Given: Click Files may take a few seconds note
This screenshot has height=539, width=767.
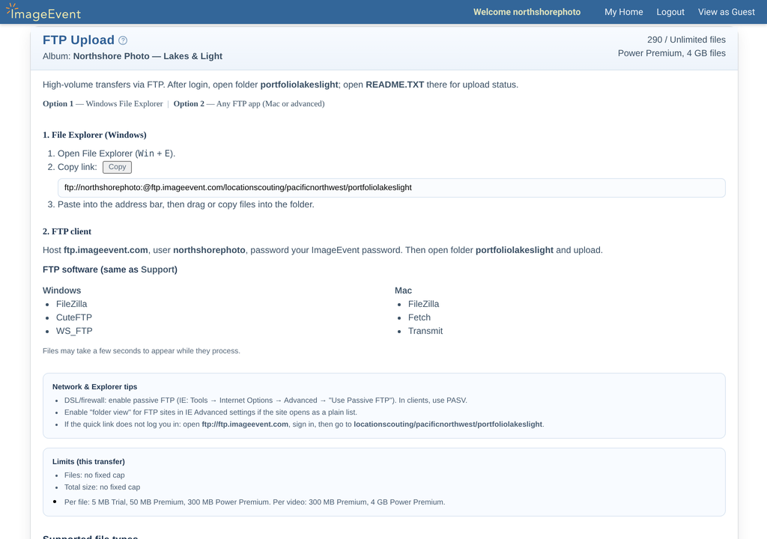Looking at the screenshot, I should click(142, 351).
